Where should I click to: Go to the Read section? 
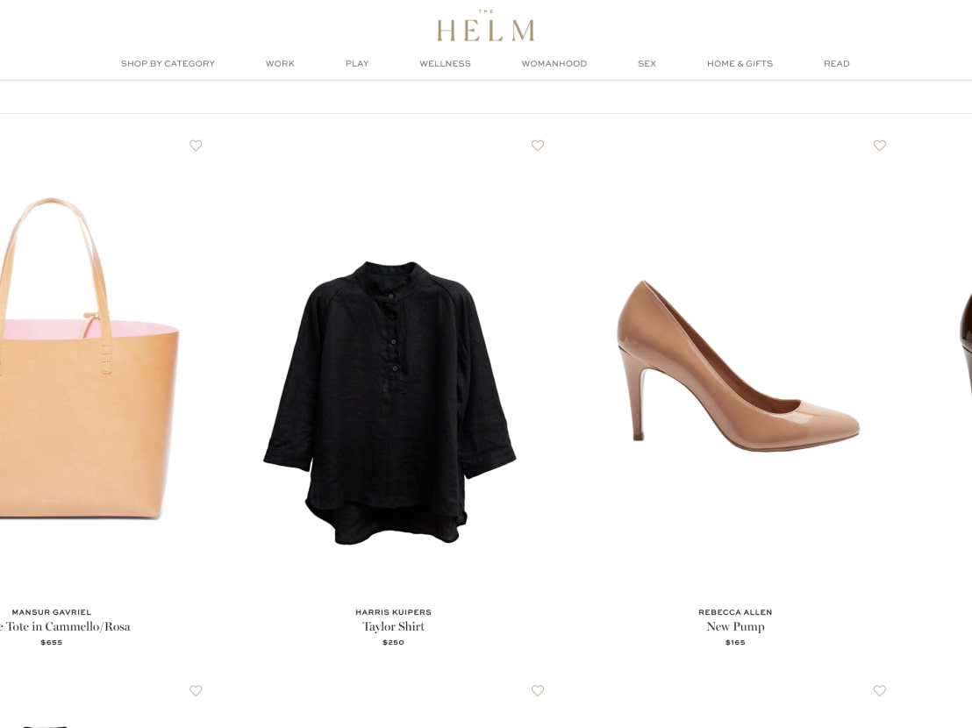point(836,63)
